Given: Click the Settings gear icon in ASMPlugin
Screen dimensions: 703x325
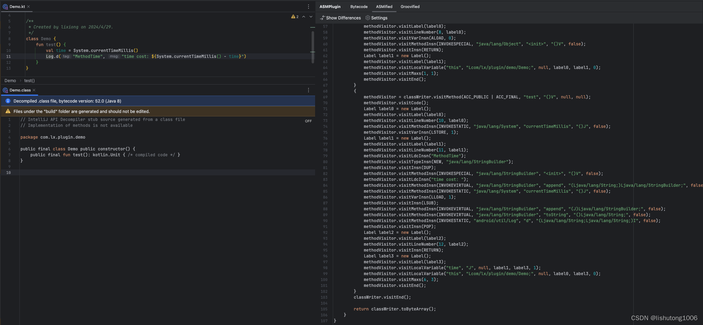Looking at the screenshot, I should pyautogui.click(x=368, y=18).
